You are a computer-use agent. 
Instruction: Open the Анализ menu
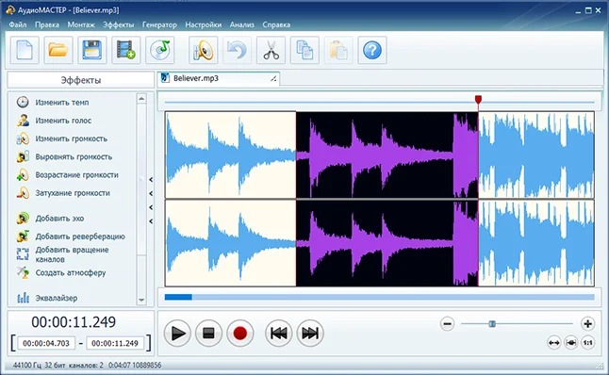point(241,24)
